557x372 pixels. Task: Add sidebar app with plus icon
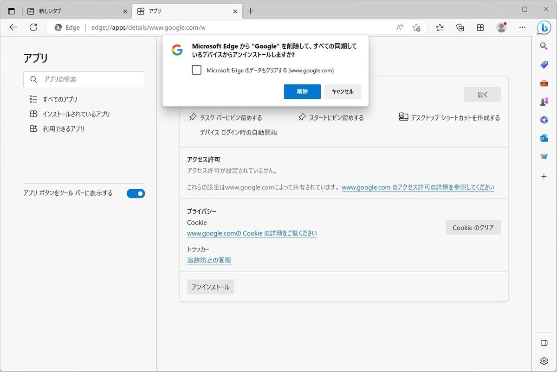click(544, 177)
